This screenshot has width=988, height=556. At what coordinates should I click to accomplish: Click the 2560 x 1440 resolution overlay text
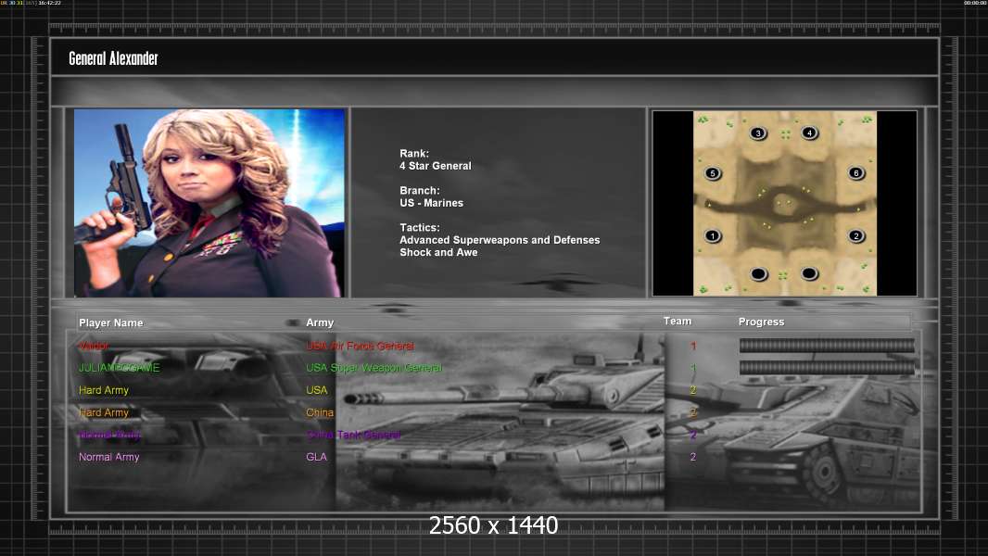tap(493, 525)
